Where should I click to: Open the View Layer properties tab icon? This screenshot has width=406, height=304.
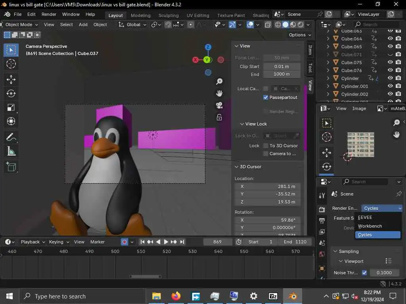point(322,232)
